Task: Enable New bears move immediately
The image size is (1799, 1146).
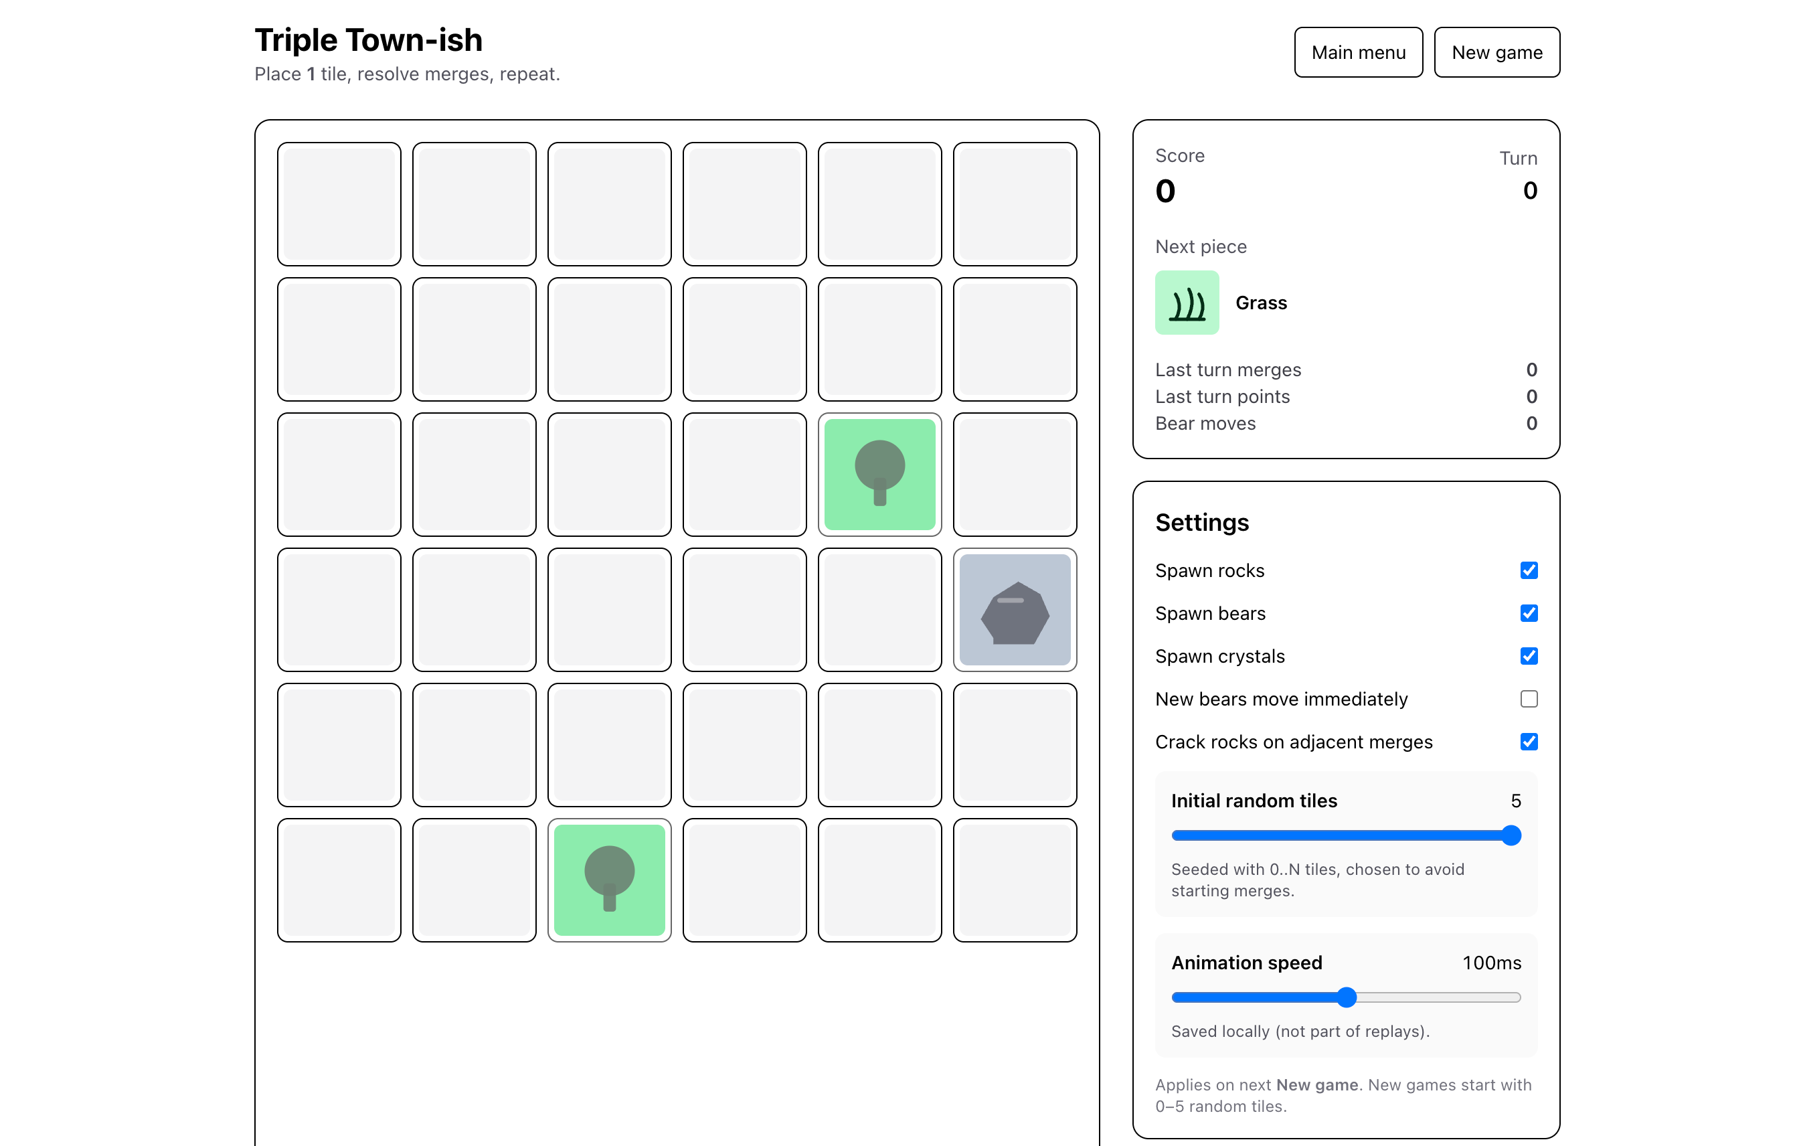Action: click(x=1529, y=700)
